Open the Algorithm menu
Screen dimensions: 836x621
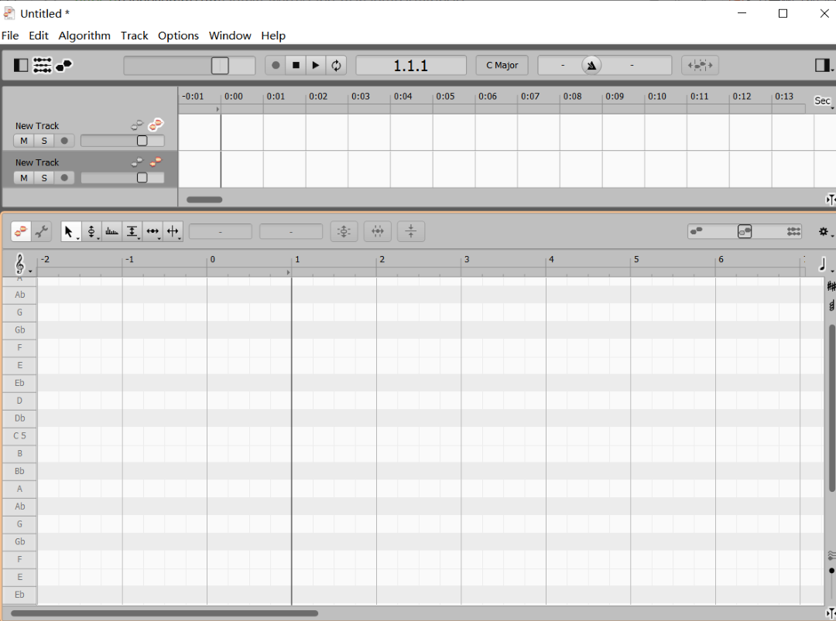click(84, 36)
